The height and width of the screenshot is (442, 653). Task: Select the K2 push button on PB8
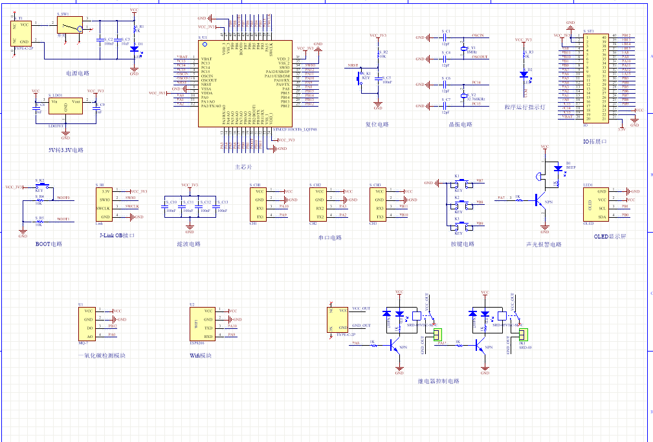461,205
